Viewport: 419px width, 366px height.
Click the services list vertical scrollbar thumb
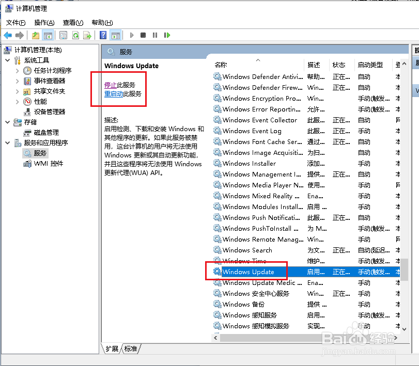point(405,269)
